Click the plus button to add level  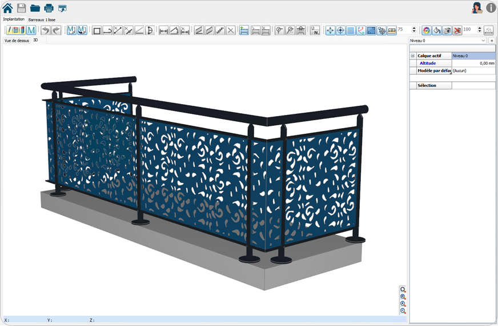coord(492,41)
